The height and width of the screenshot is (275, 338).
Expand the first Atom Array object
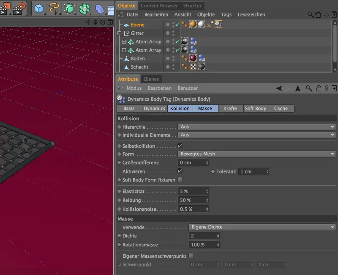[x=124, y=41]
